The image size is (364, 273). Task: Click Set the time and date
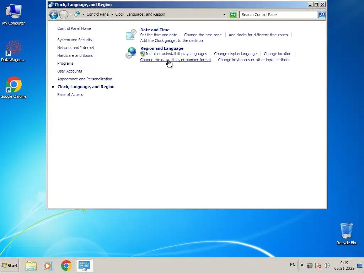[159, 35]
